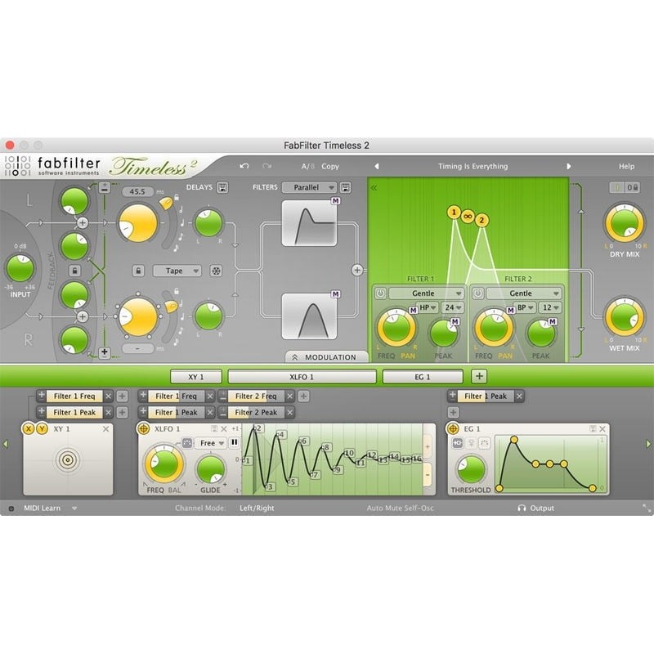Screen dimensions: 654x654
Task: Click the Copy button in the toolbar
Action: click(329, 165)
